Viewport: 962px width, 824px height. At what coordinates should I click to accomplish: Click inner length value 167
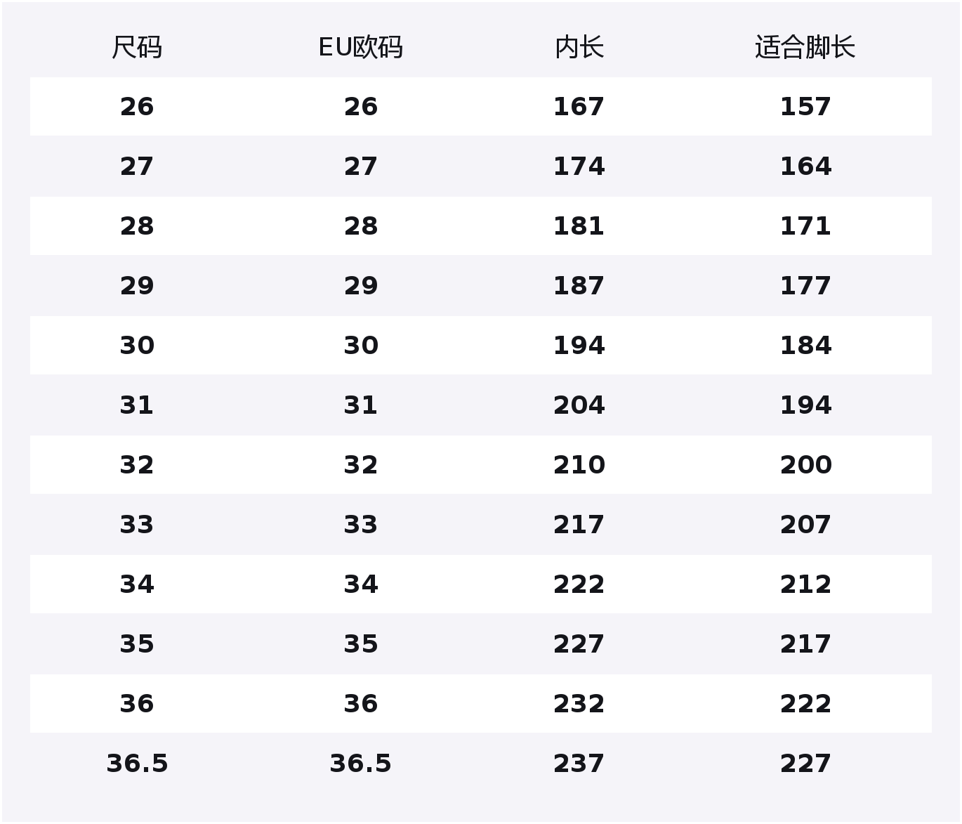[x=579, y=107]
